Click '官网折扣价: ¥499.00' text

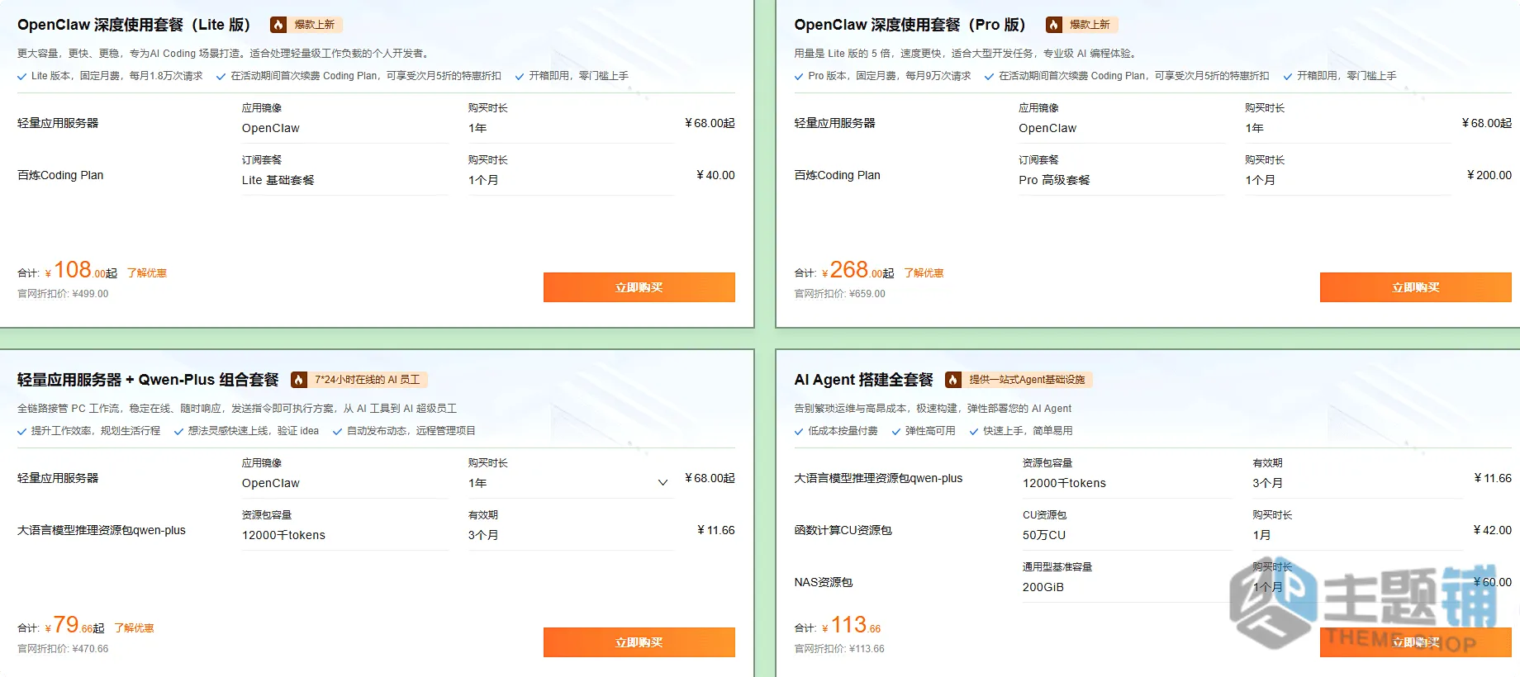(x=63, y=294)
